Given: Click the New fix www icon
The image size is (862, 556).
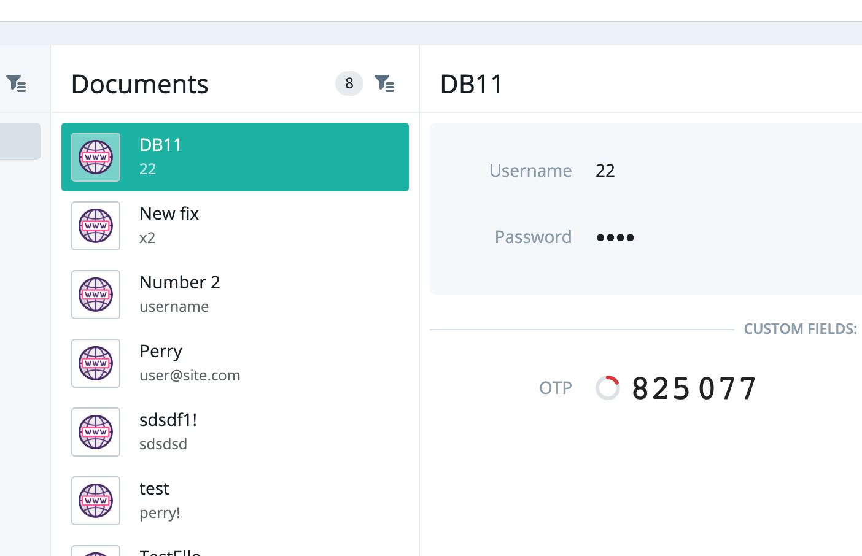Looking at the screenshot, I should point(96,226).
